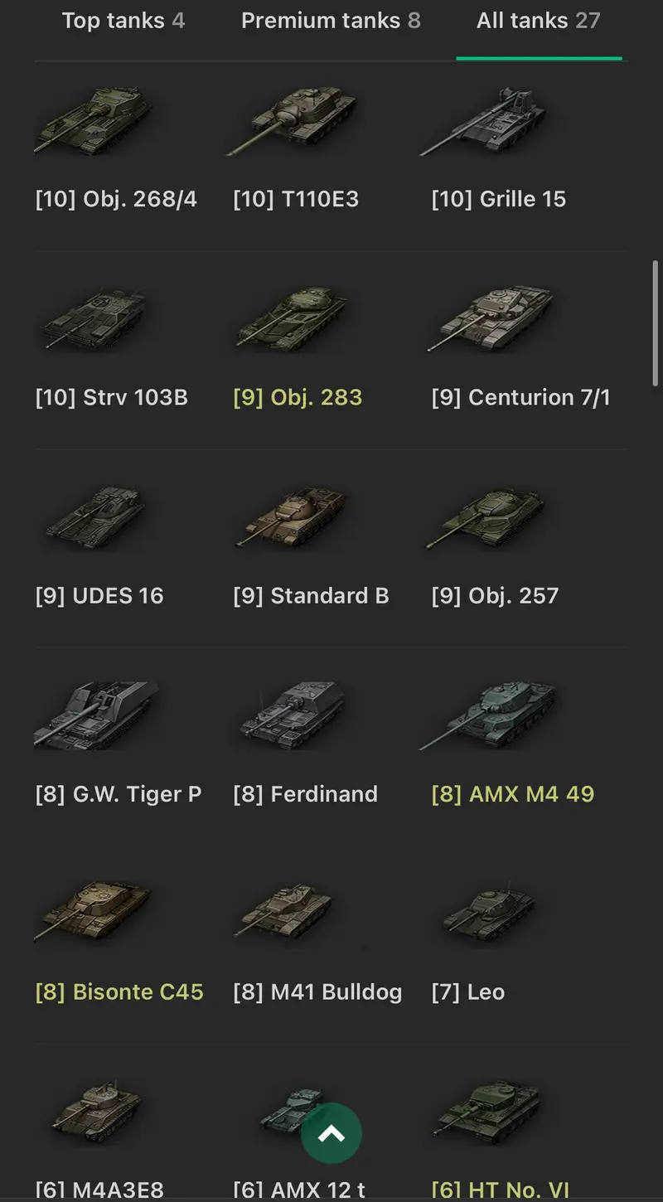Tap the M41 Bulldog label
Image resolution: width=663 pixels, height=1202 pixels.
point(317,992)
